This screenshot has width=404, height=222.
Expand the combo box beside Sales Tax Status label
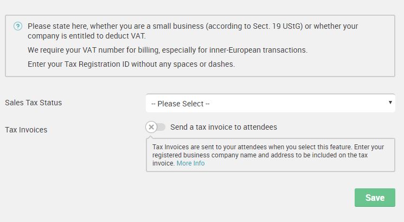point(270,103)
